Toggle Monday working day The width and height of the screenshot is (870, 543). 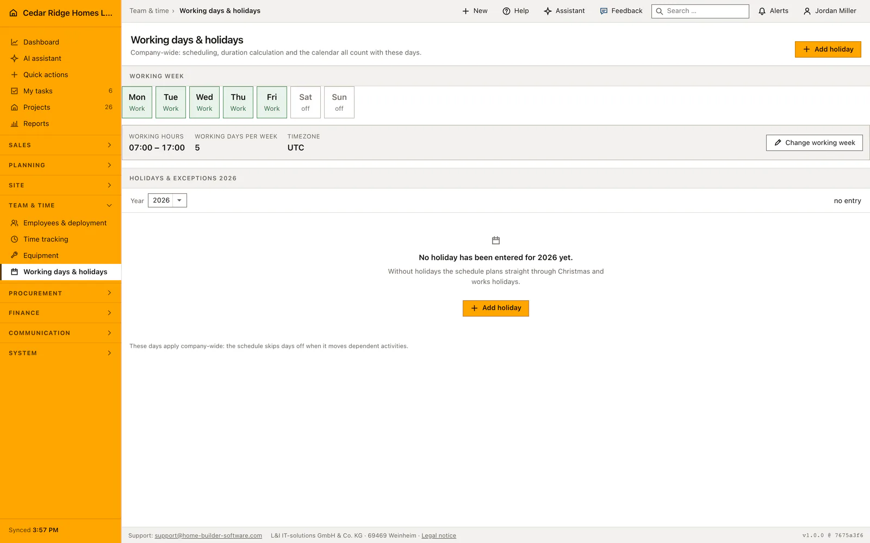137,102
